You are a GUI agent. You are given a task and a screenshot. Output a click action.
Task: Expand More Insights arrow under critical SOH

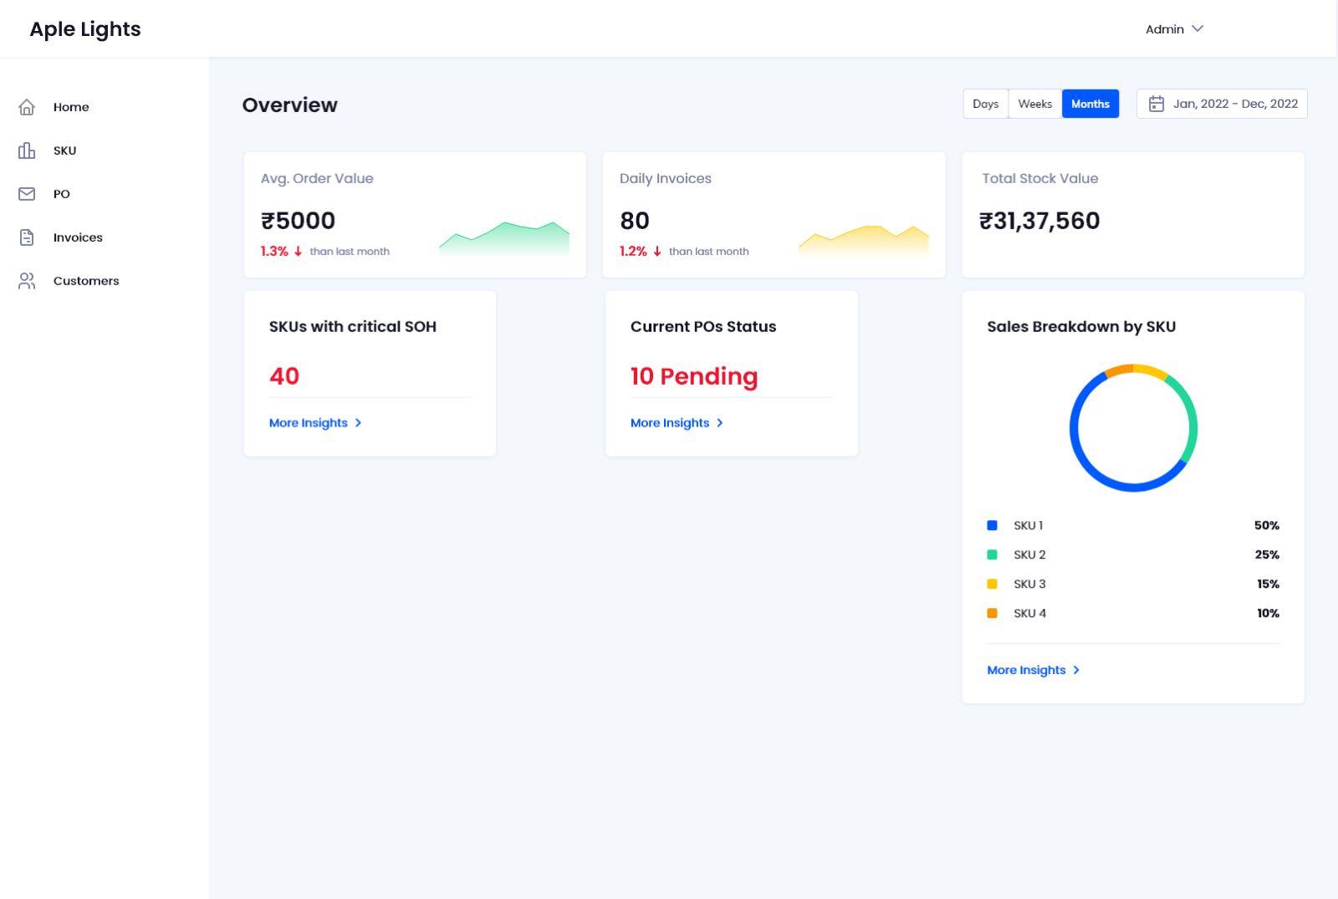(358, 423)
